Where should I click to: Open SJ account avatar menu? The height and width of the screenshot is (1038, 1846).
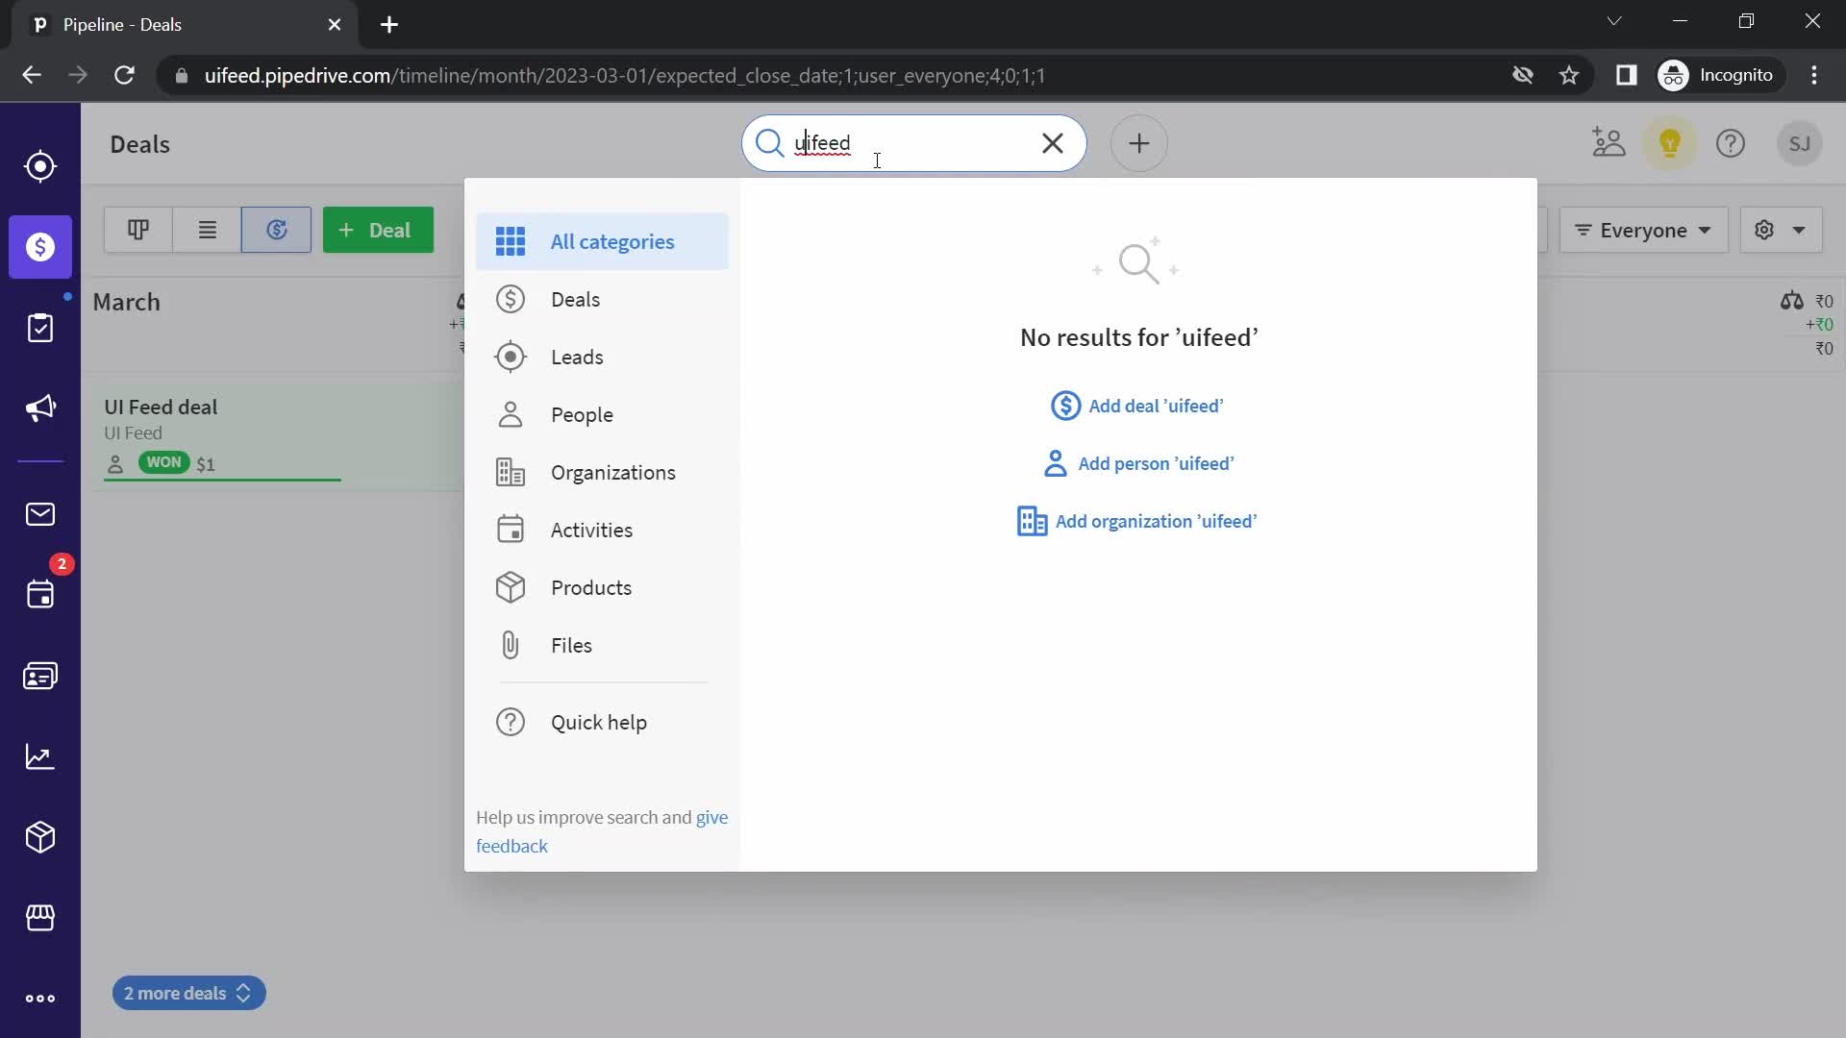pyautogui.click(x=1800, y=143)
